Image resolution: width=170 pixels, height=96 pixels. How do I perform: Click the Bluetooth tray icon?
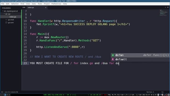pos(158,95)
